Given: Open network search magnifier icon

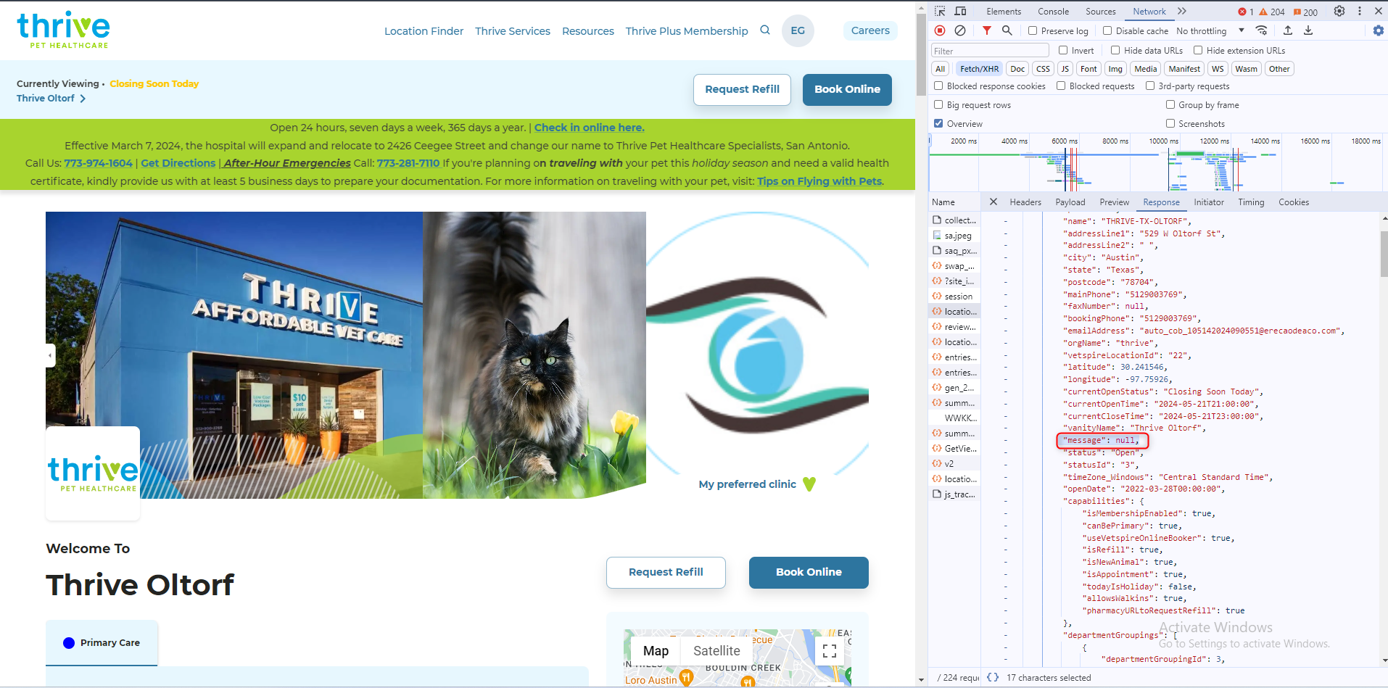Looking at the screenshot, I should click(1007, 30).
